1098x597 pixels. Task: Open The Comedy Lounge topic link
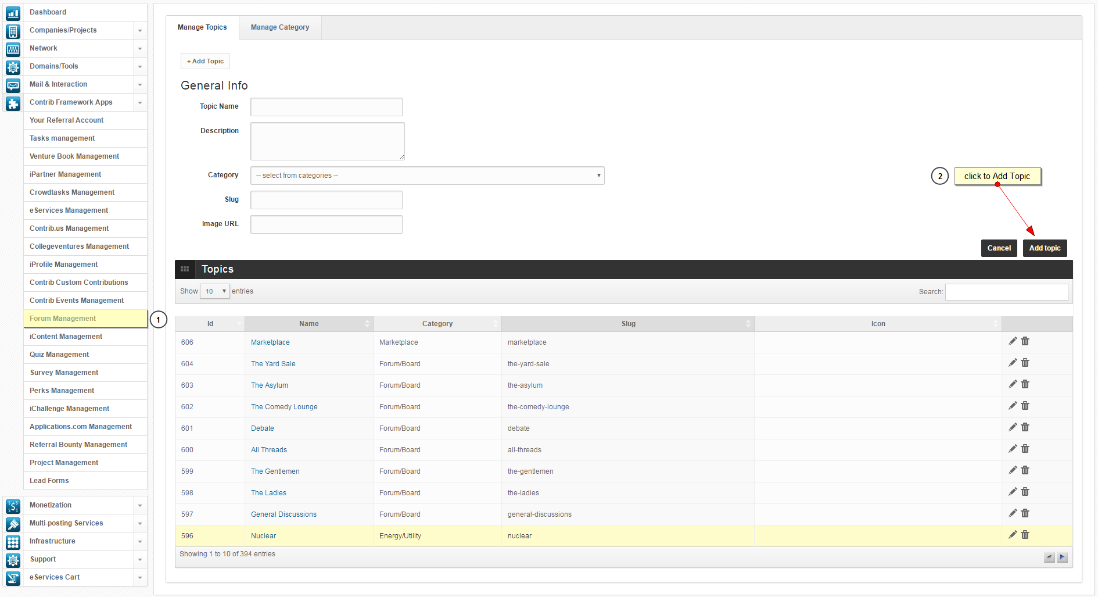click(284, 407)
